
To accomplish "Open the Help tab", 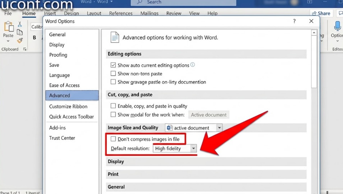I will click(212, 13).
